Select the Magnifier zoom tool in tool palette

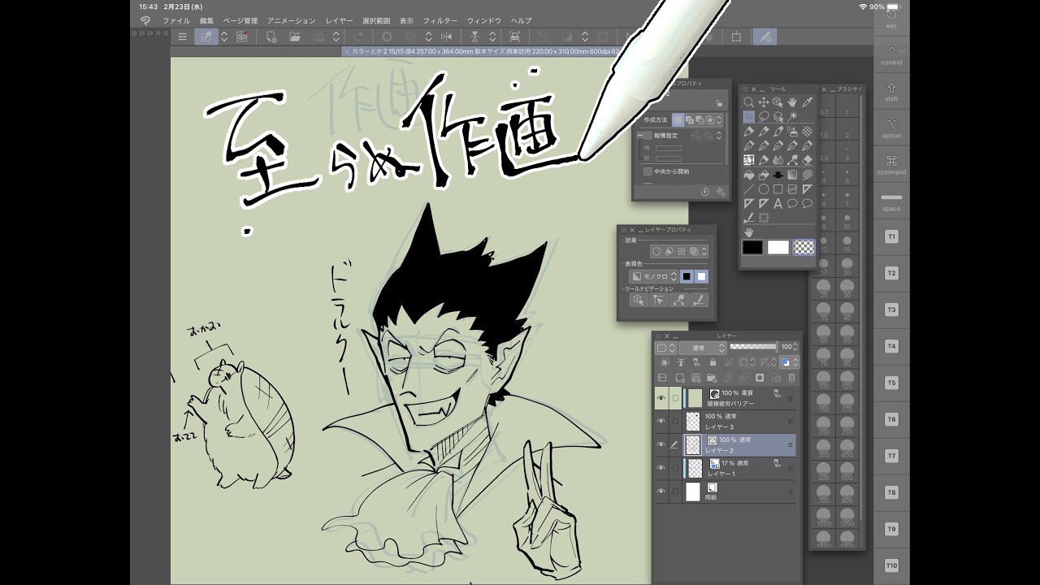pyautogui.click(x=748, y=102)
